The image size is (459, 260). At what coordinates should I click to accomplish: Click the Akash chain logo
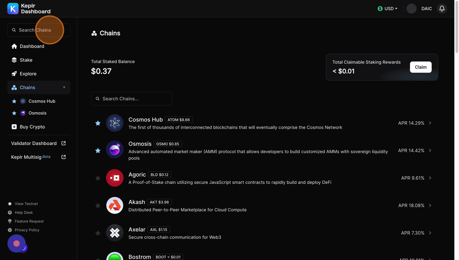pos(115,206)
